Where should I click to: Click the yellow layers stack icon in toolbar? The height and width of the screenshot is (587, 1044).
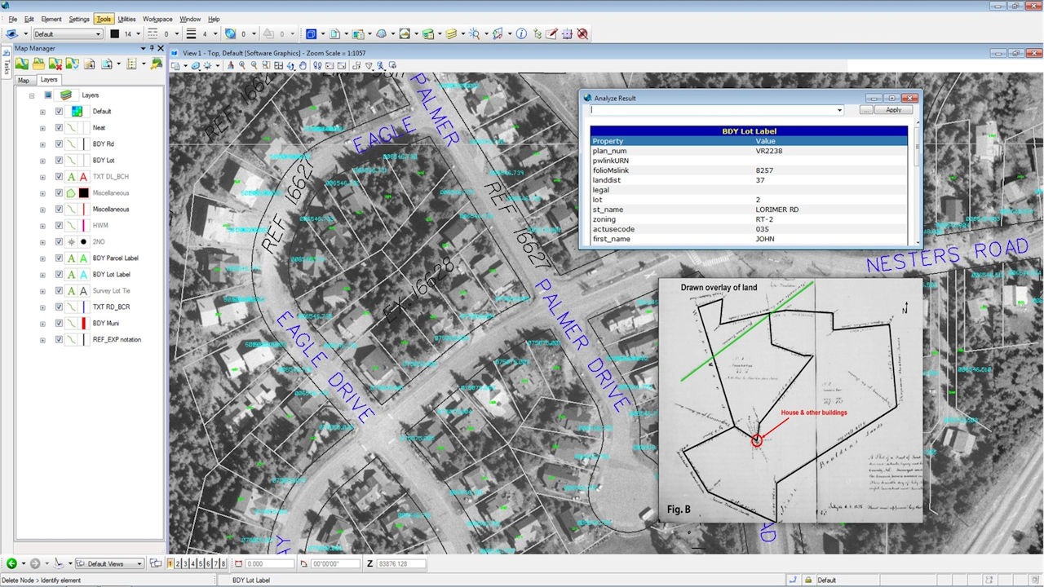point(451,34)
